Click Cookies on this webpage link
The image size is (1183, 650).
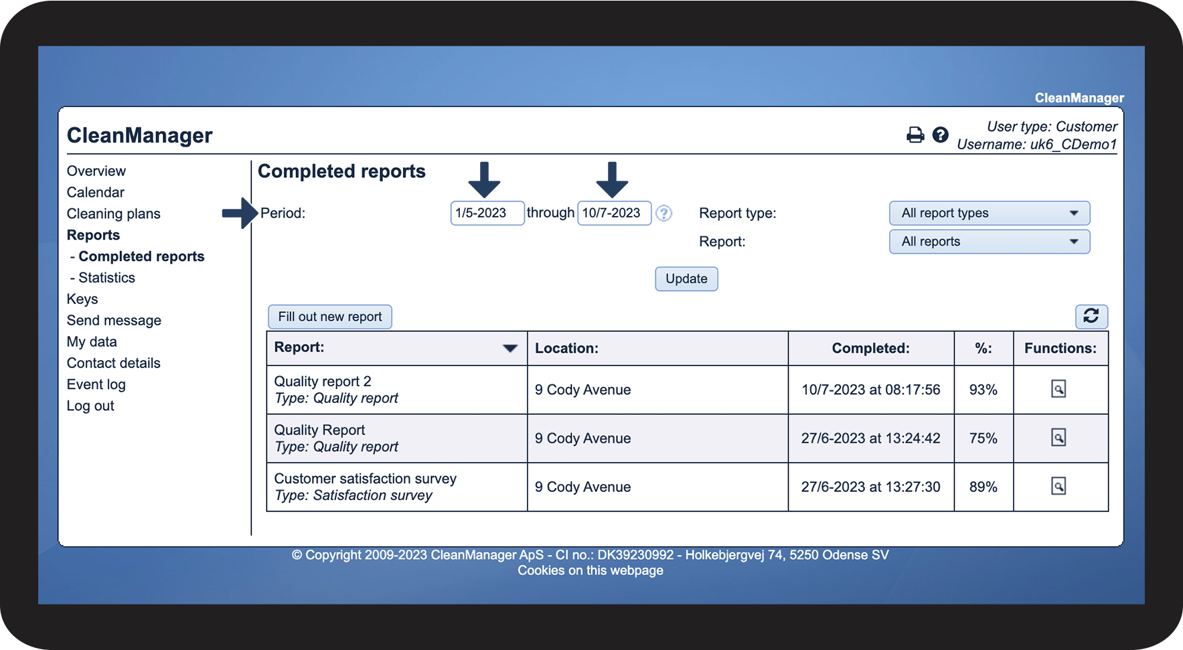[590, 570]
